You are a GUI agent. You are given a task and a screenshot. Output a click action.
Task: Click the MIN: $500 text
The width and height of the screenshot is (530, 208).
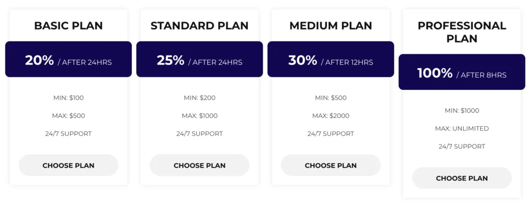point(331,98)
